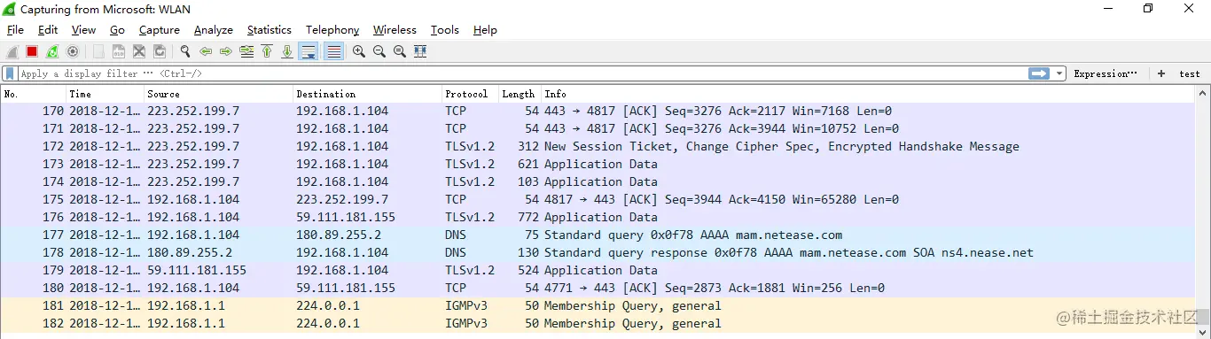The height and width of the screenshot is (339, 1211).
Task: Toggle auto-scroll during live capture
Action: click(x=309, y=52)
